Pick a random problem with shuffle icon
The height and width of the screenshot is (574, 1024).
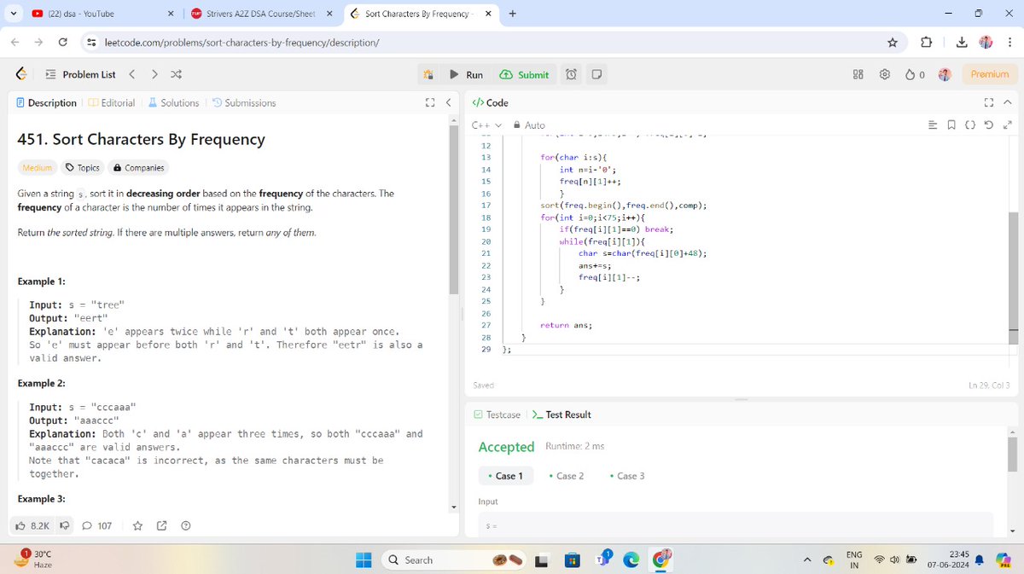tap(177, 74)
